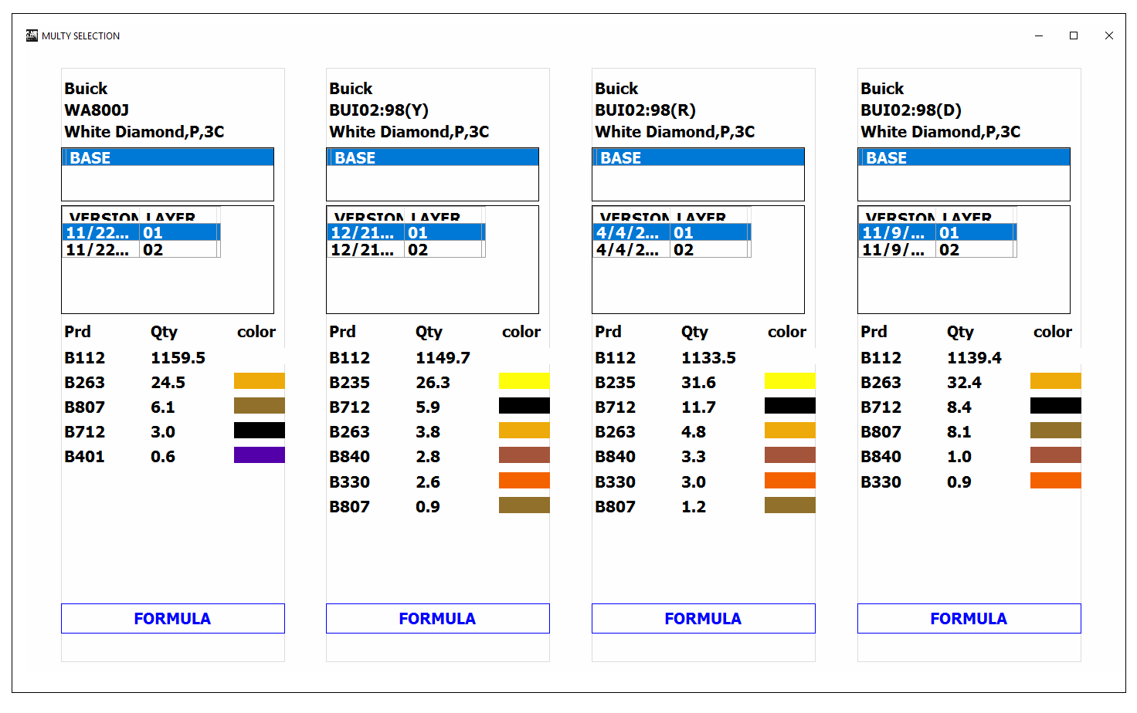Screen dimensions: 1137x713
Task: Select BASE item in WA800J list
Action: 168,157
